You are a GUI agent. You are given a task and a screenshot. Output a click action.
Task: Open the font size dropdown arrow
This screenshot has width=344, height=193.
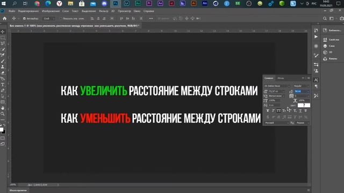pos(283,92)
